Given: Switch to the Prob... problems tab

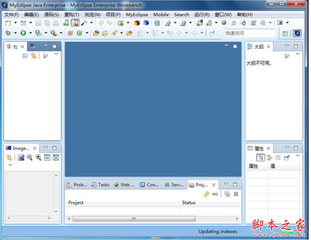Looking at the screenshot, I should [77, 185].
